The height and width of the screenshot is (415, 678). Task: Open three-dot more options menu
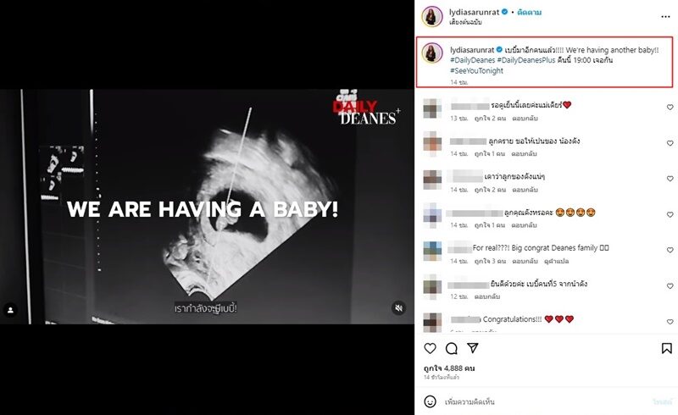pos(665,17)
